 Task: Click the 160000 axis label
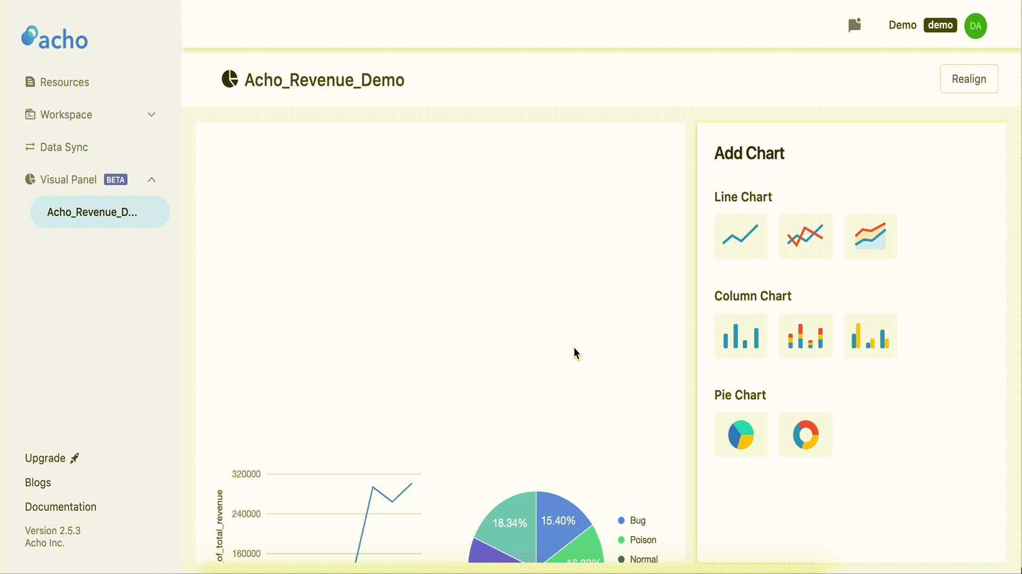pos(246,554)
